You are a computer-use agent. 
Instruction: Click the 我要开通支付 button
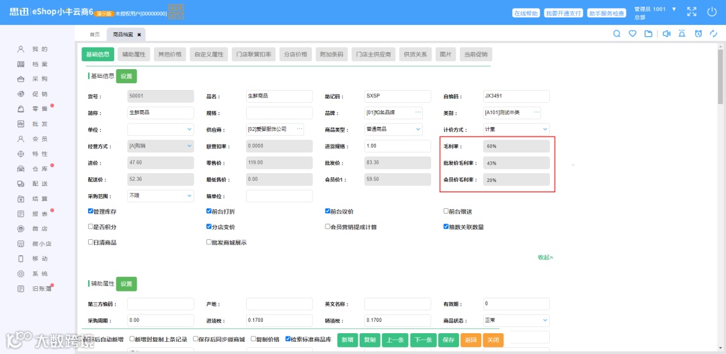pyautogui.click(x=563, y=13)
